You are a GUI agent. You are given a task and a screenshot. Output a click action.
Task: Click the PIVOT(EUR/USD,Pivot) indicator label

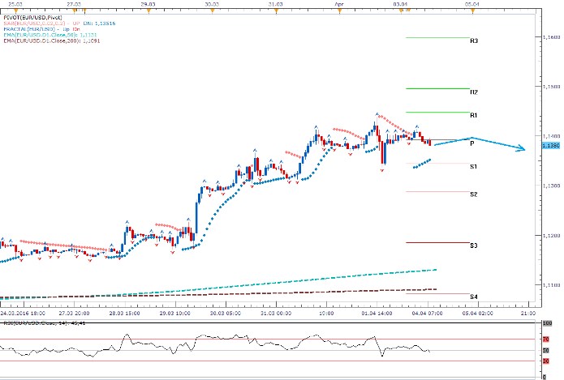point(32,16)
